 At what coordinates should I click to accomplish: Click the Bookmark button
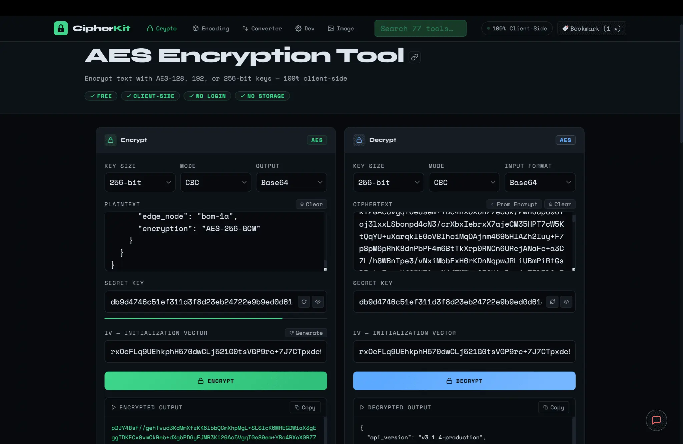click(592, 28)
